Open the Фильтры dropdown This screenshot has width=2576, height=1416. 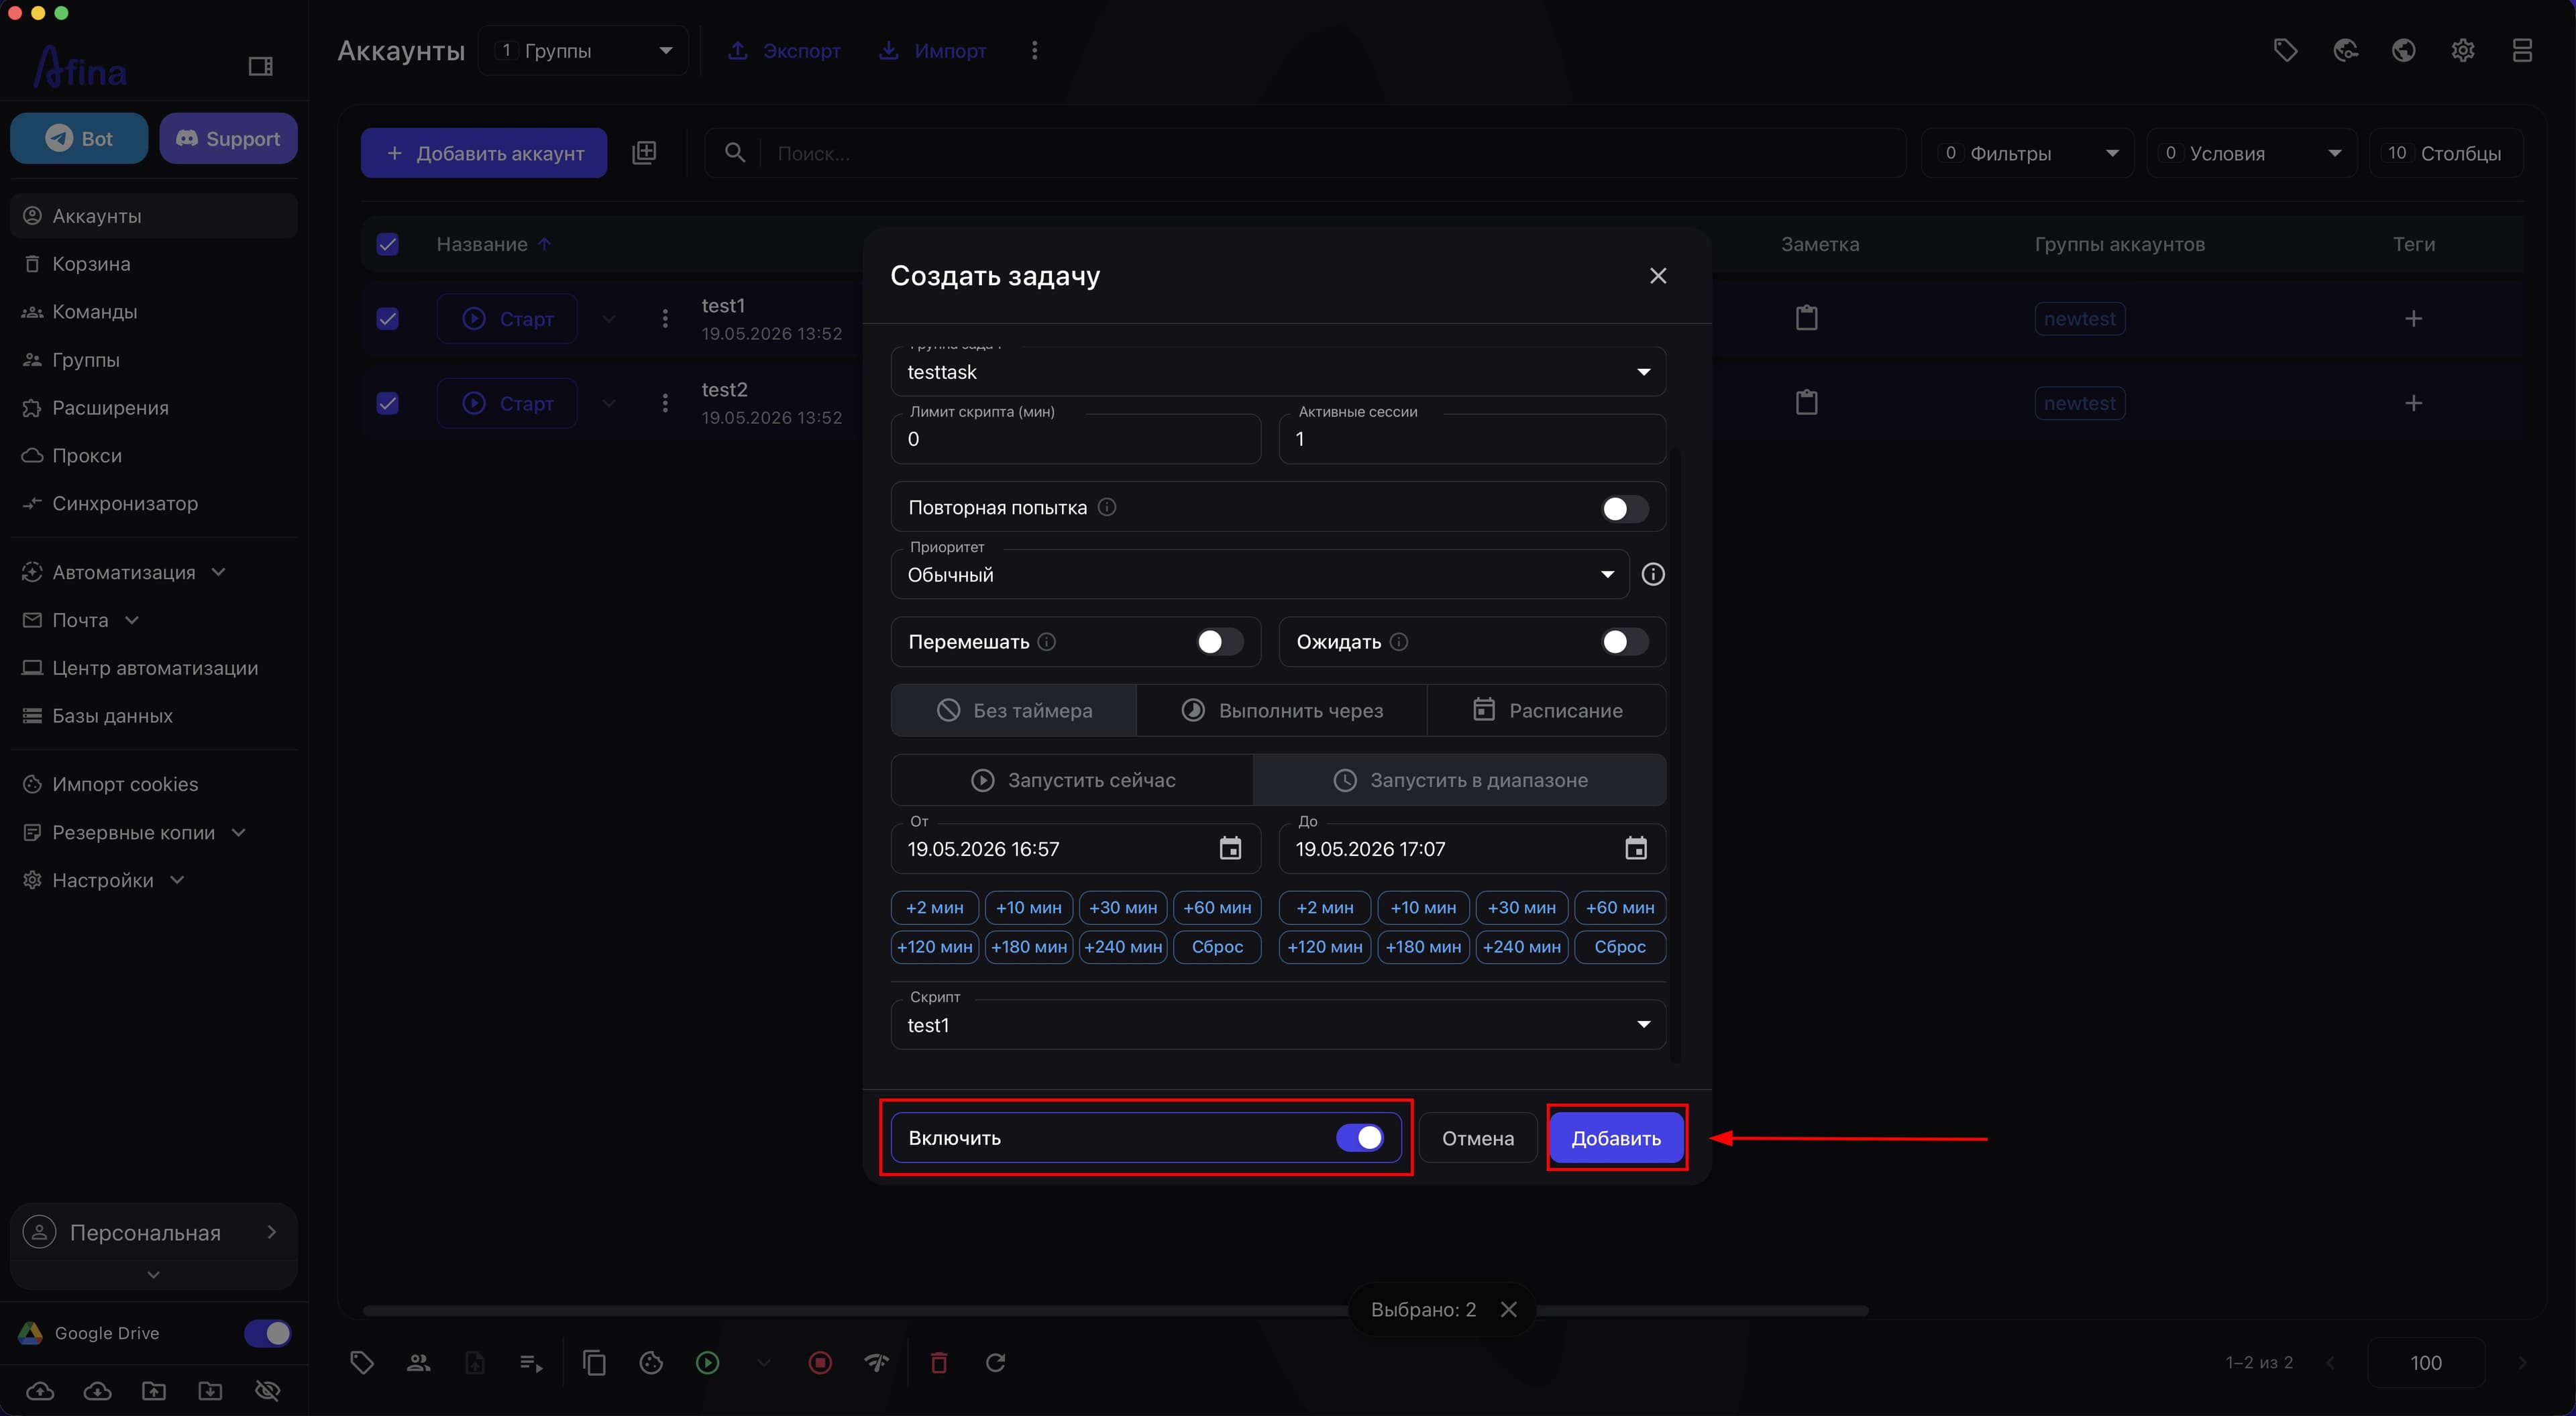pyautogui.click(x=2028, y=153)
